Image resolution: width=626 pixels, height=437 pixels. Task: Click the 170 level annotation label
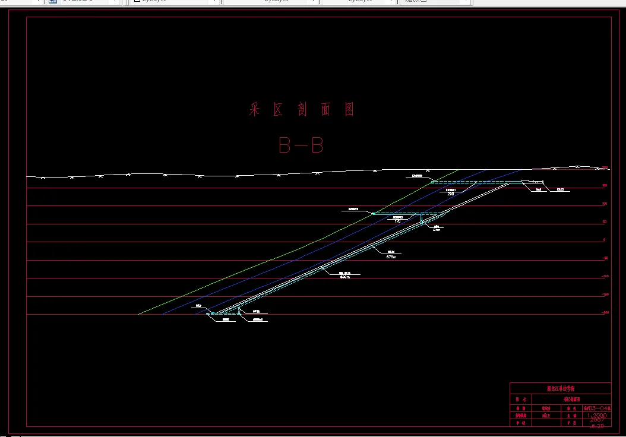398,221
